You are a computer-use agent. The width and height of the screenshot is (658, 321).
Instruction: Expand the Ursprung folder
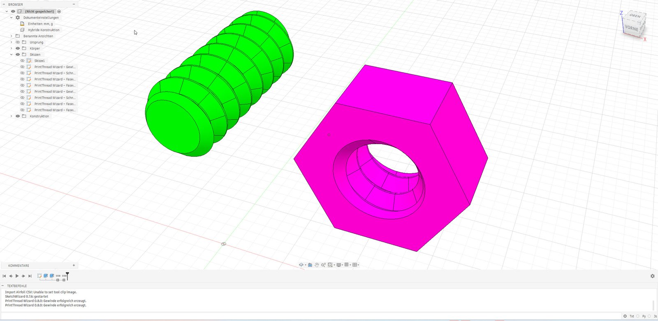(11, 42)
